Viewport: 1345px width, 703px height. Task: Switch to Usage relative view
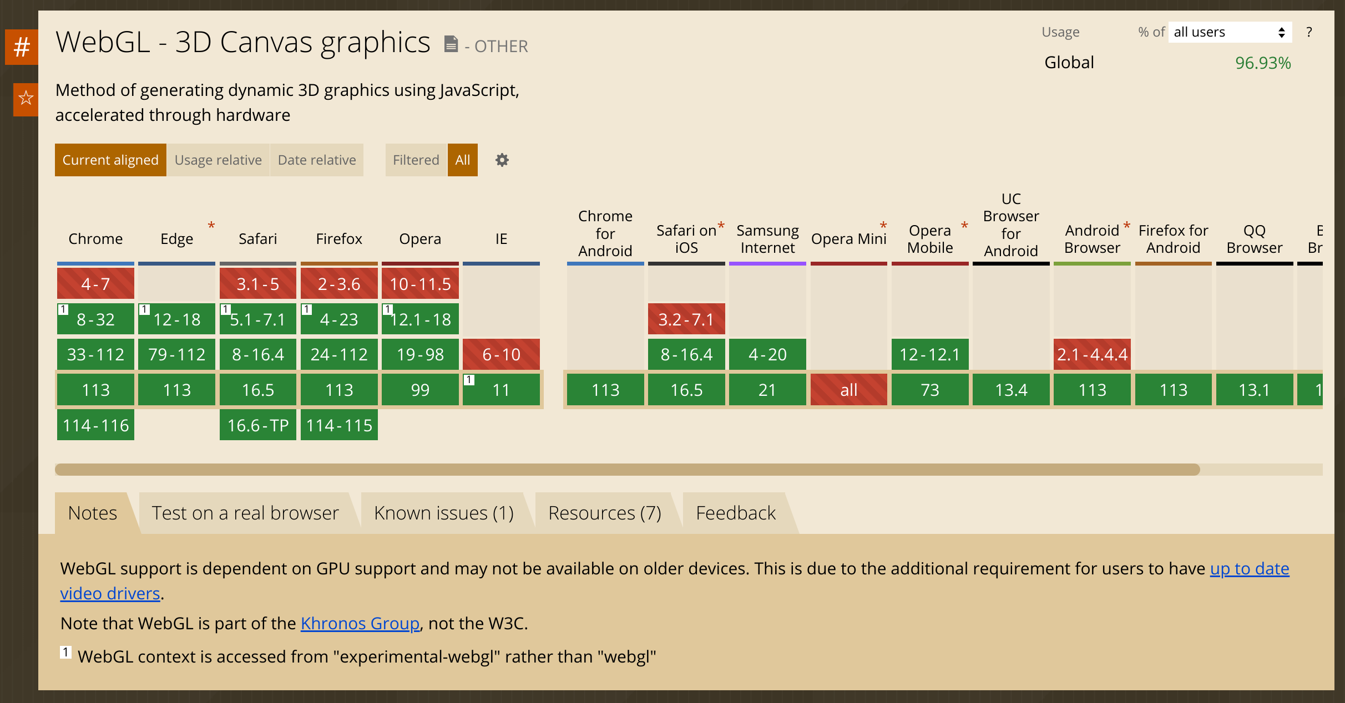tap(218, 160)
